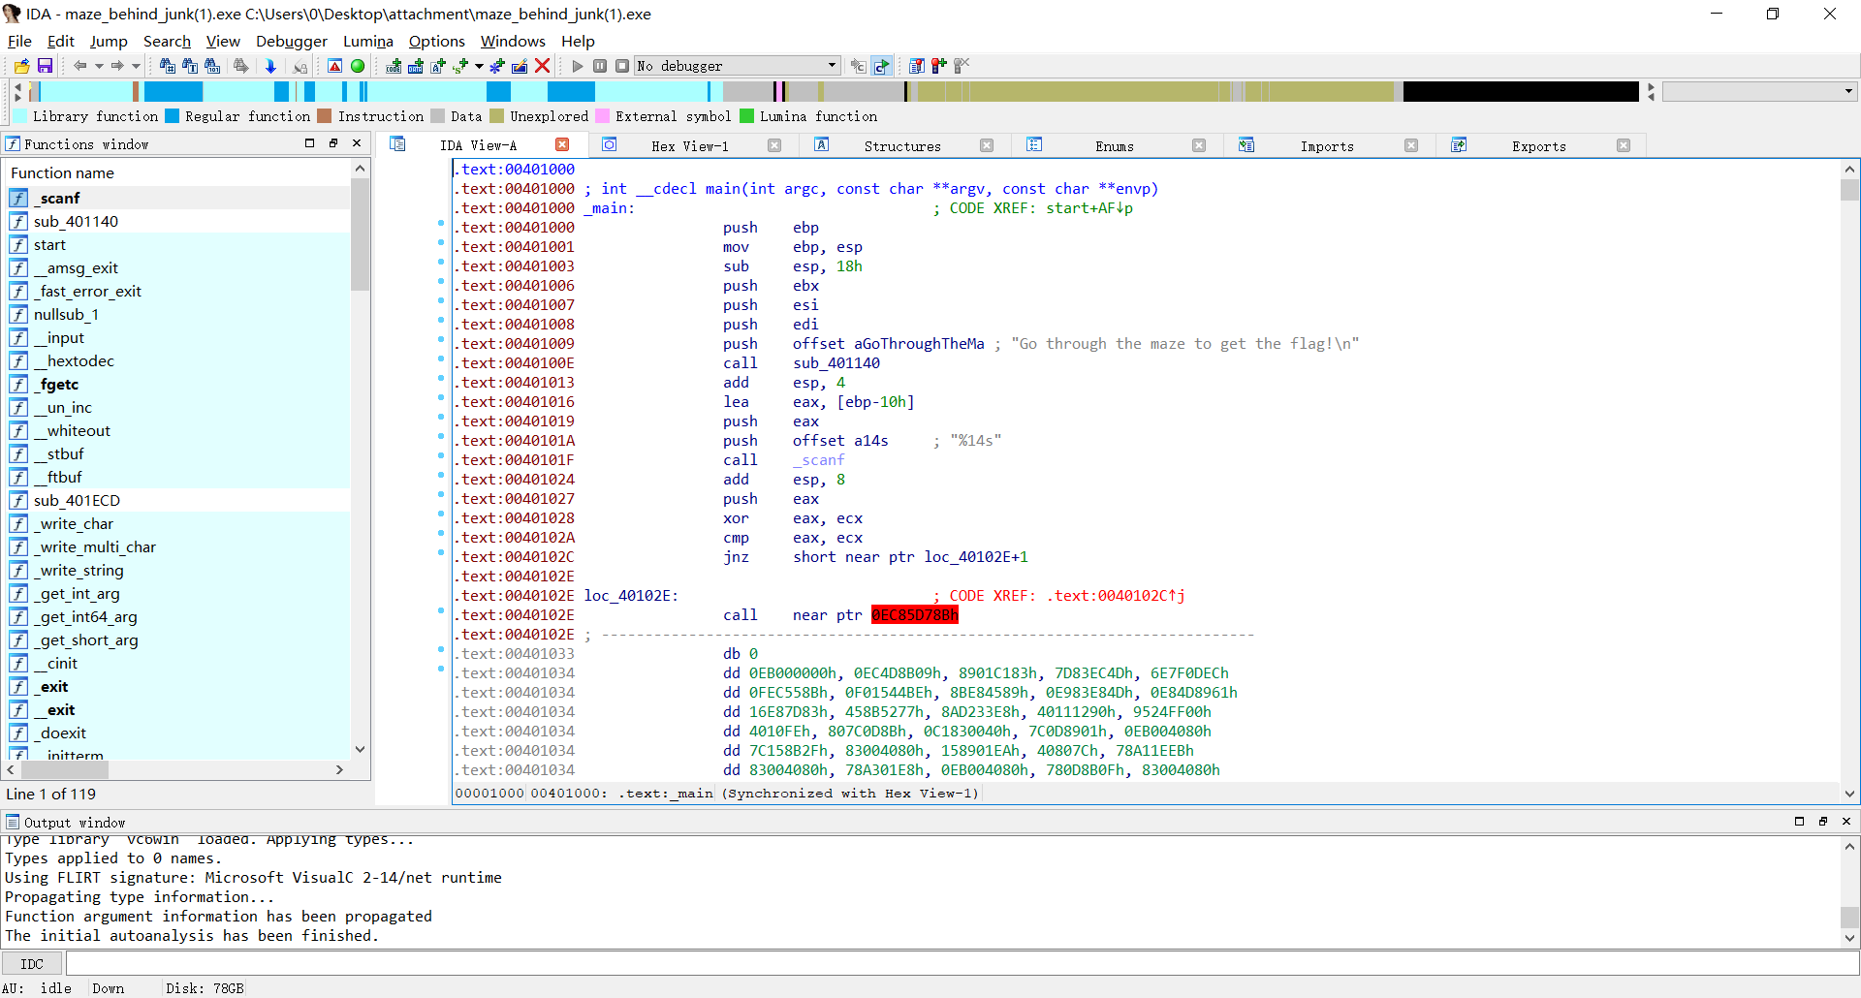
Task: Select the _scanf function row
Action: pyautogui.click(x=178, y=198)
